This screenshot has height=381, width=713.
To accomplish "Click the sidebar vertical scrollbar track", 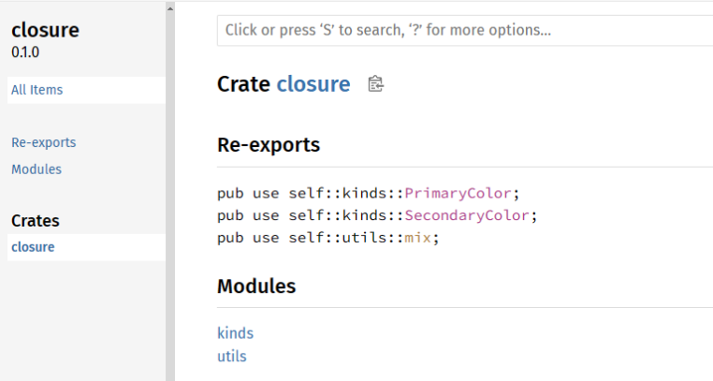I will click(170, 196).
